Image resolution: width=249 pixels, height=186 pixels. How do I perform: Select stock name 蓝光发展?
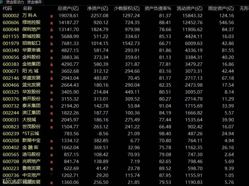click(31, 85)
